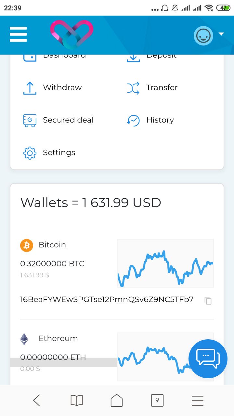Click the Bitcoin coin icon
The width and height of the screenshot is (234, 416).
[x=27, y=245]
